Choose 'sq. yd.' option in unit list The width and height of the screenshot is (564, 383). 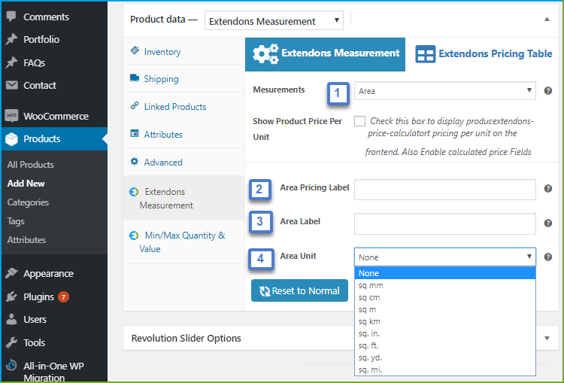[445, 358]
